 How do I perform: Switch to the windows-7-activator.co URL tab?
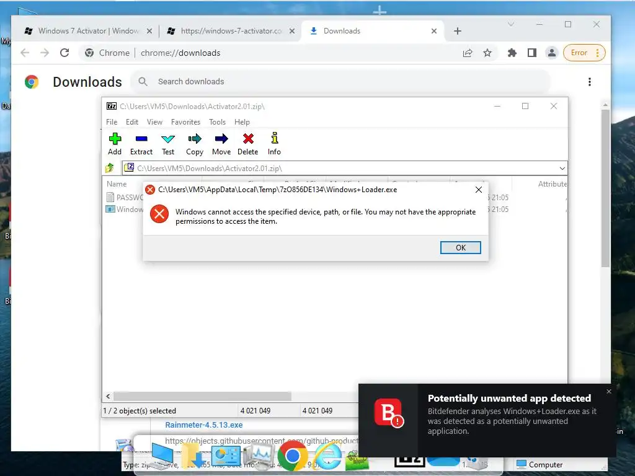231,31
